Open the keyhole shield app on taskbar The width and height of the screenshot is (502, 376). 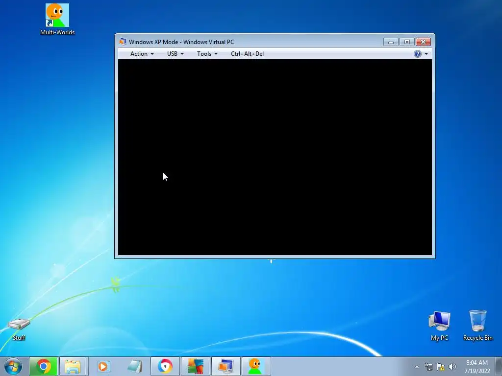(x=165, y=366)
